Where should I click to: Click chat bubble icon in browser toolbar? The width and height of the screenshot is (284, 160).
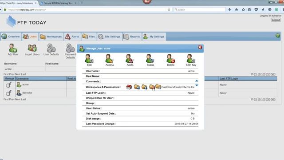(270, 9)
